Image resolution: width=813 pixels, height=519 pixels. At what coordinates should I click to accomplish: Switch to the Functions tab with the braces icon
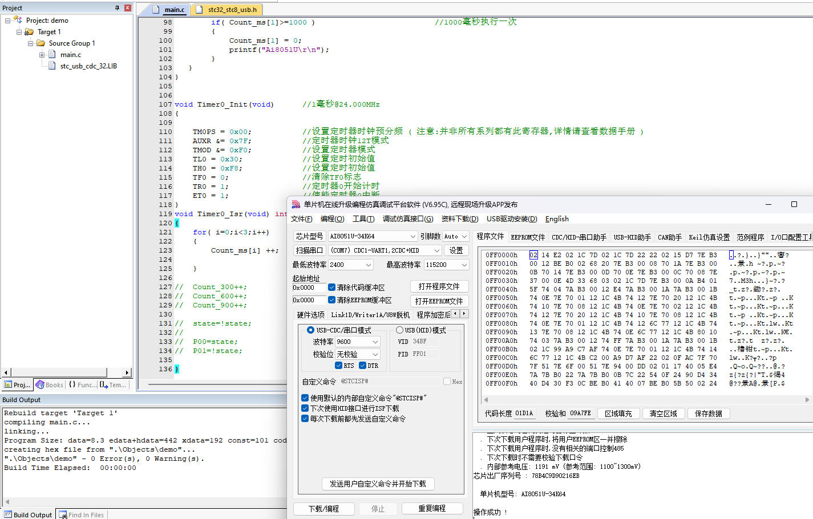click(72, 385)
